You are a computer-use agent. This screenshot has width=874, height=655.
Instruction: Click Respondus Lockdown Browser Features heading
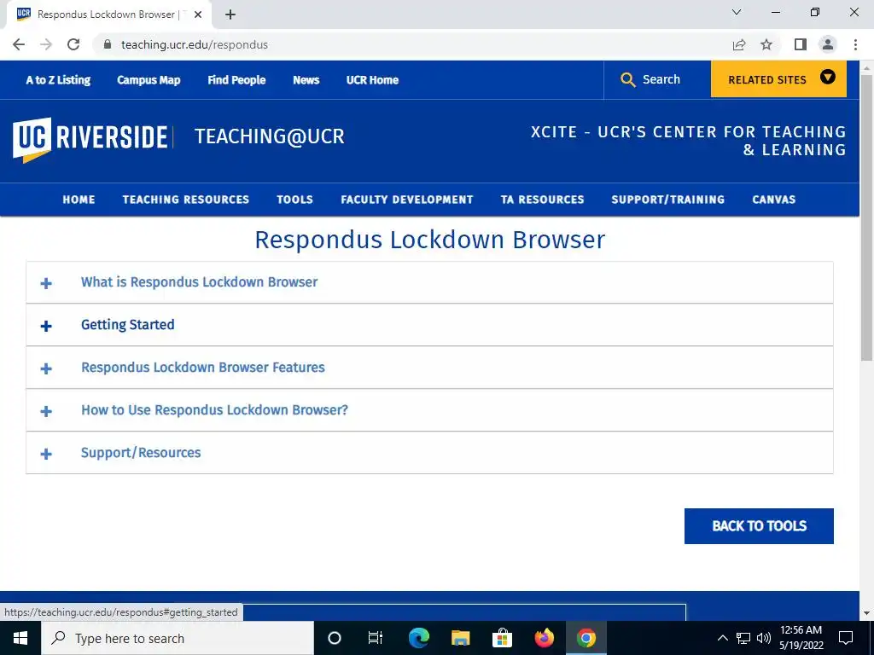coord(203,367)
